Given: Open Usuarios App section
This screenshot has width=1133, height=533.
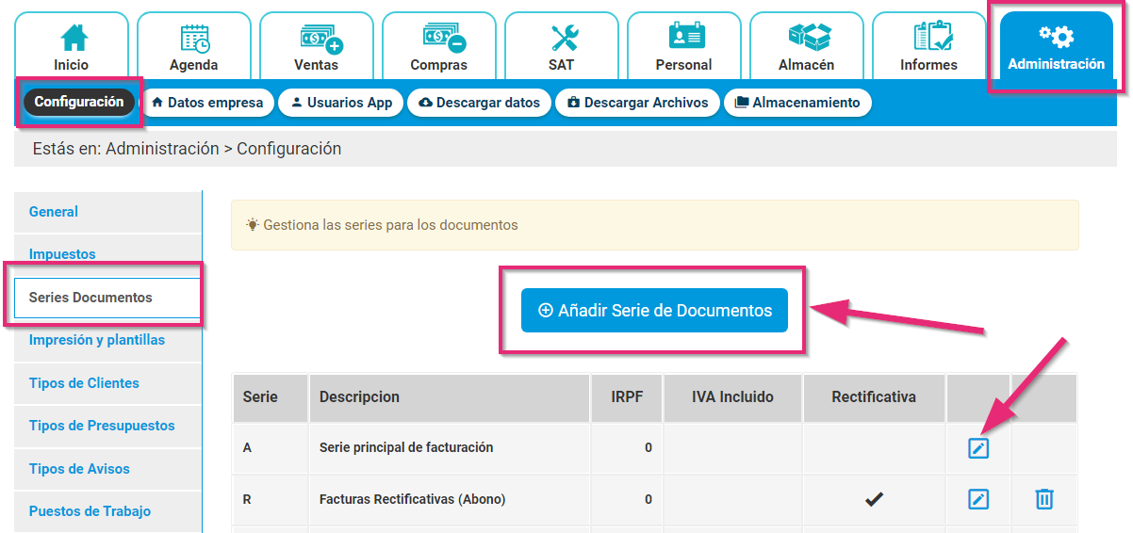Looking at the screenshot, I should click(x=341, y=103).
